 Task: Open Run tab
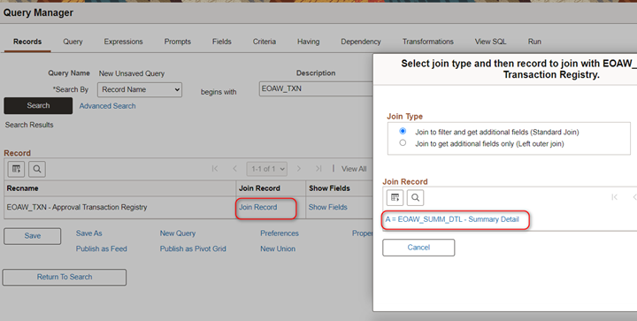pyautogui.click(x=534, y=42)
